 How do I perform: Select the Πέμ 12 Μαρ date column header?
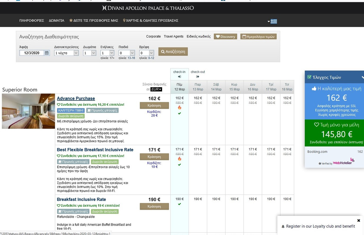(179, 87)
